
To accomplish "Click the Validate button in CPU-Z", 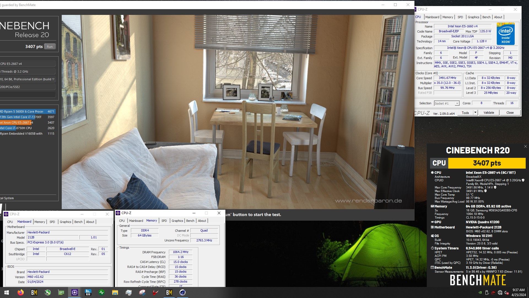I will click(x=489, y=113).
